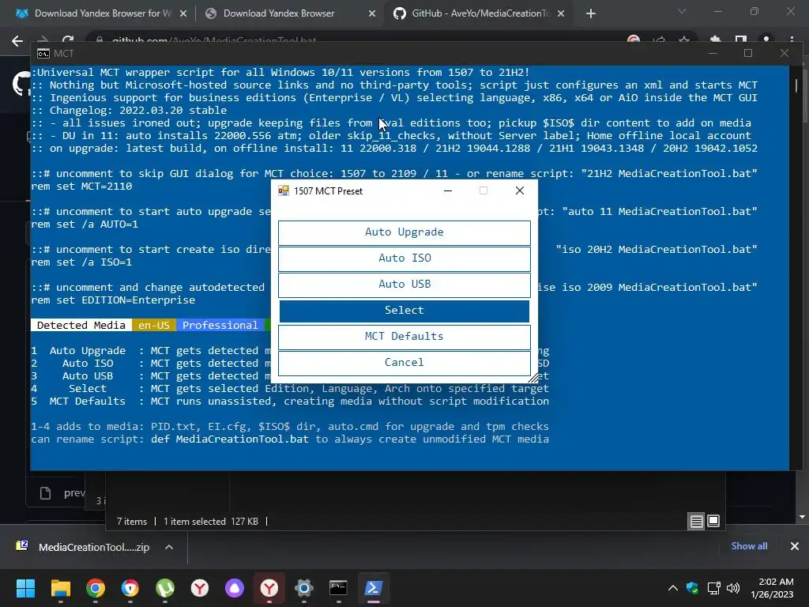The image size is (809, 607).
Task: Click '7 items' status bar text
Action: [x=132, y=522]
